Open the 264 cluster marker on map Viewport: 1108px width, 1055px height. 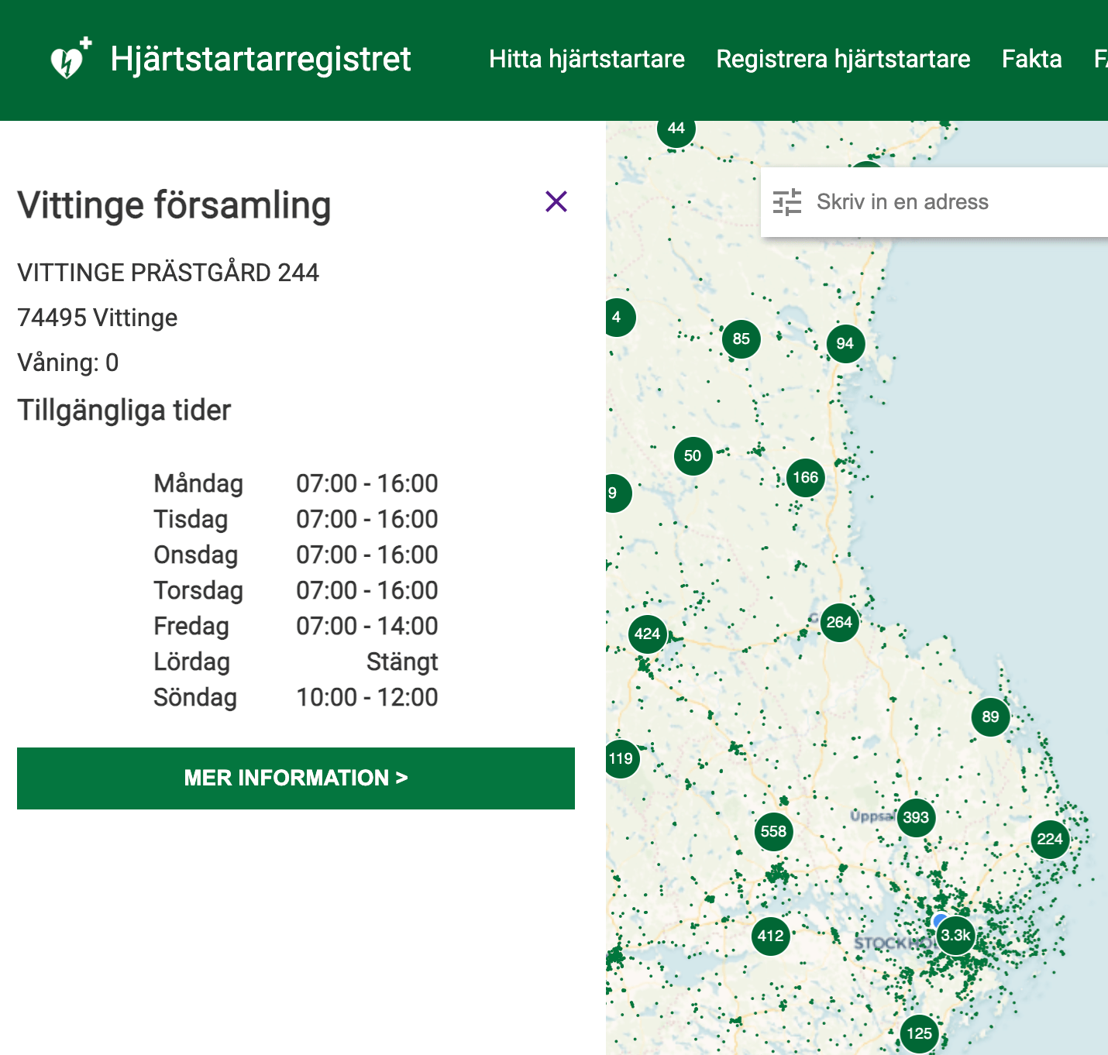839,623
